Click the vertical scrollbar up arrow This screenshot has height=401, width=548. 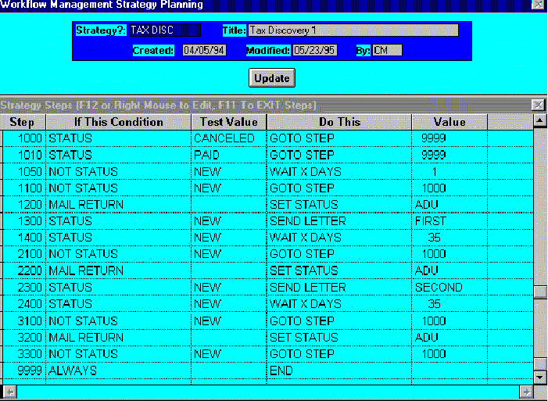pyautogui.click(x=539, y=121)
